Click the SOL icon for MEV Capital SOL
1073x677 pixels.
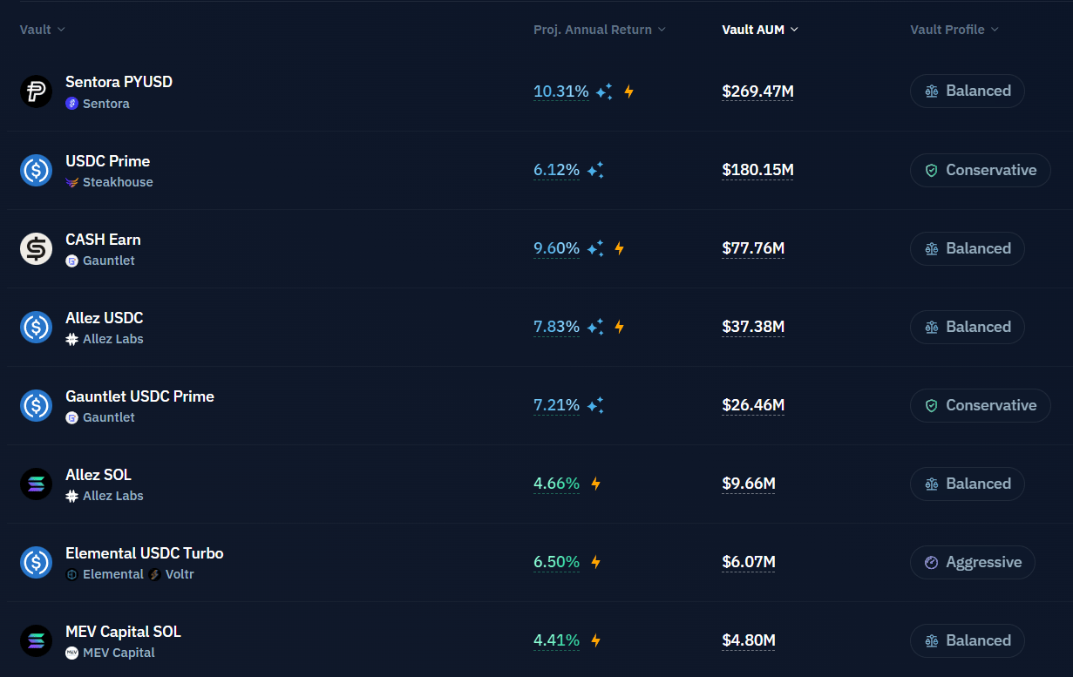[37, 640]
